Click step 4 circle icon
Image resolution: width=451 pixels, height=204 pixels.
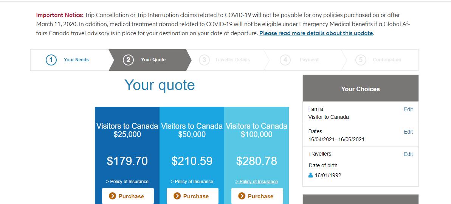(x=285, y=60)
